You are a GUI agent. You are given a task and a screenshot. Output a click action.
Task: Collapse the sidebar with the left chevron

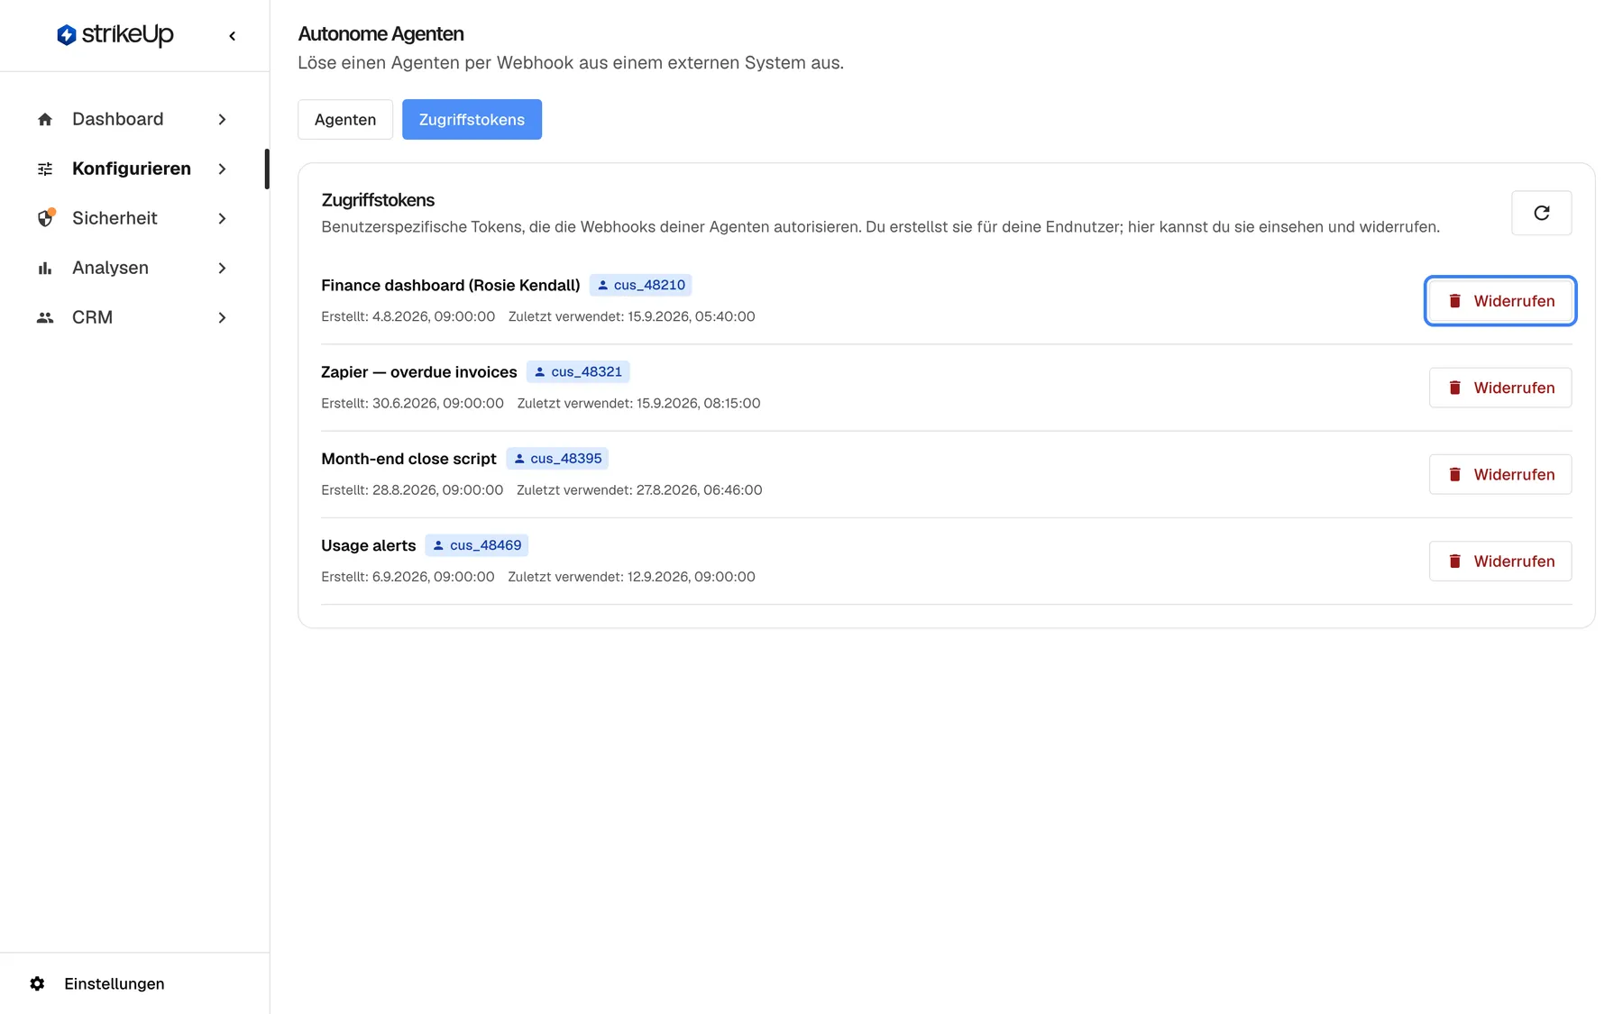coord(233,36)
